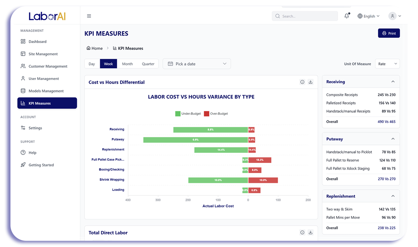Open info icon for Total Direct Labor
The image size is (418, 247).
coord(302,233)
